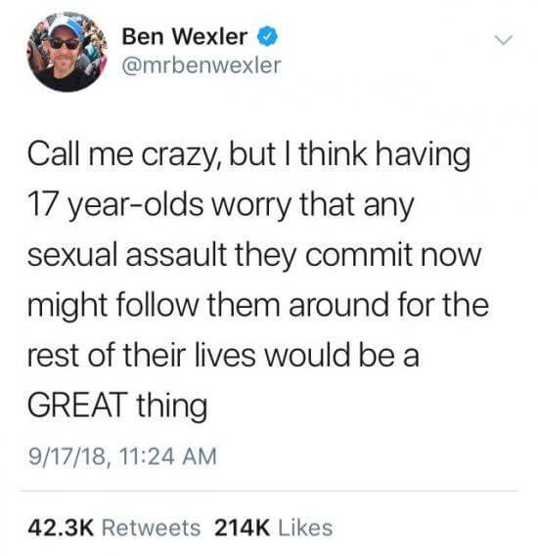
Task: View the 42.3K retweet count
Action: pyautogui.click(x=61, y=528)
